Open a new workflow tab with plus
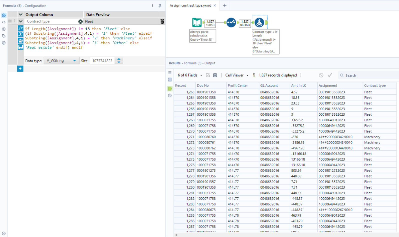The image size is (399, 237). 224,5
